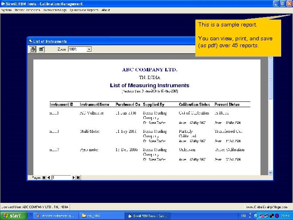Go to the first report page
Image resolution: width=293 pixels, height=220 pixels.
tap(44, 178)
